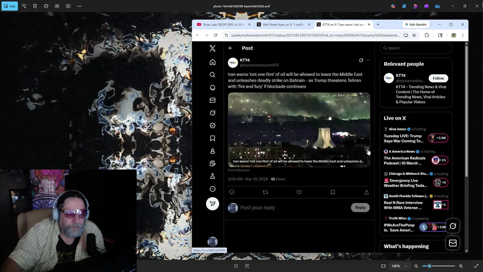Image resolution: width=483 pixels, height=272 pixels.
Task: Click the Post your reply field
Action: [294, 207]
